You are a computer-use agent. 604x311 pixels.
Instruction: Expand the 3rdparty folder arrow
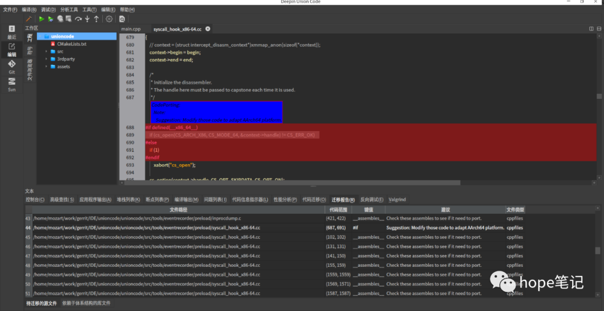point(46,59)
